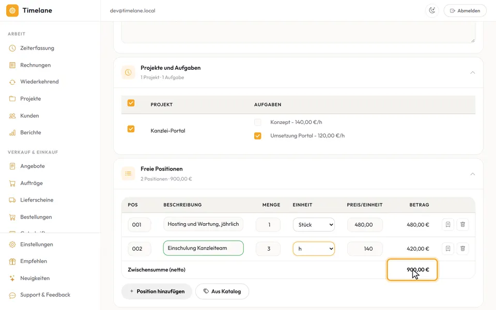
Task: Open Aufträge sidebar item
Action: click(32, 183)
